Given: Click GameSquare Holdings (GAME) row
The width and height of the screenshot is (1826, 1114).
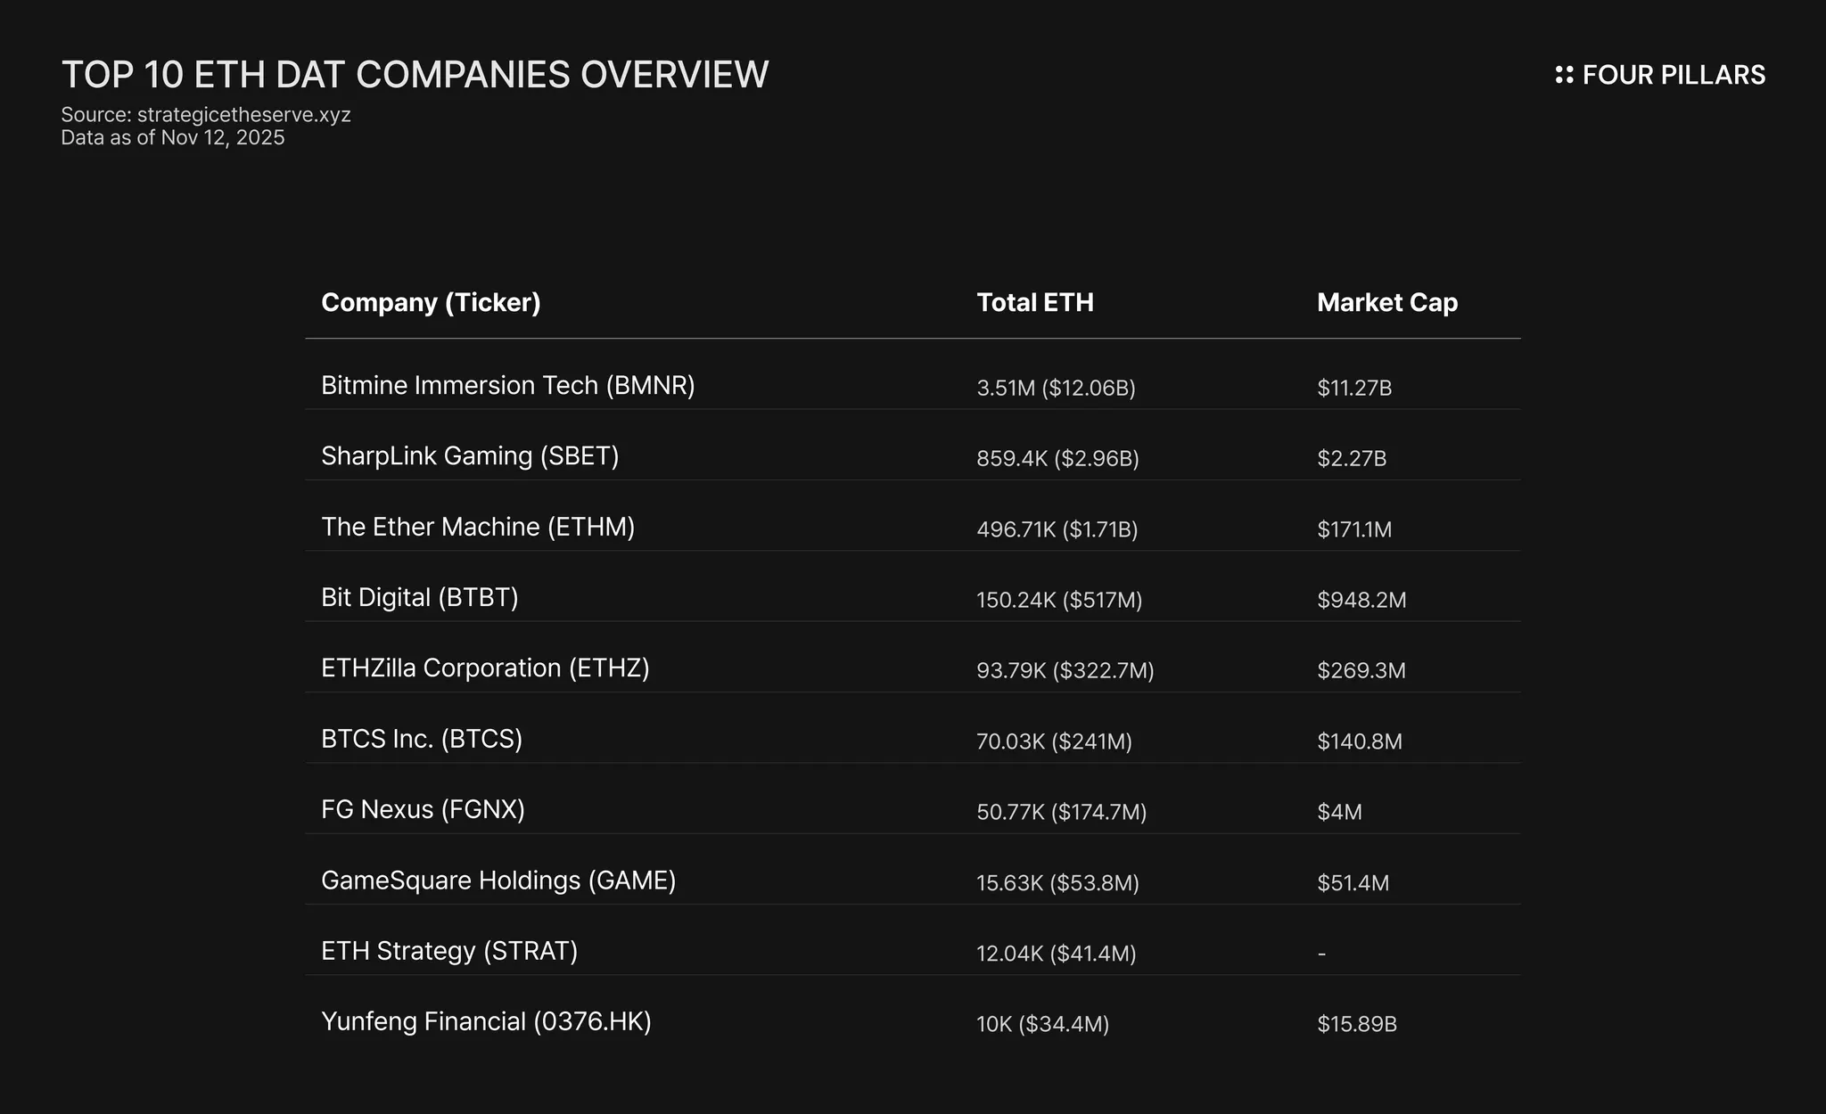Looking at the screenshot, I should click(x=498, y=881).
